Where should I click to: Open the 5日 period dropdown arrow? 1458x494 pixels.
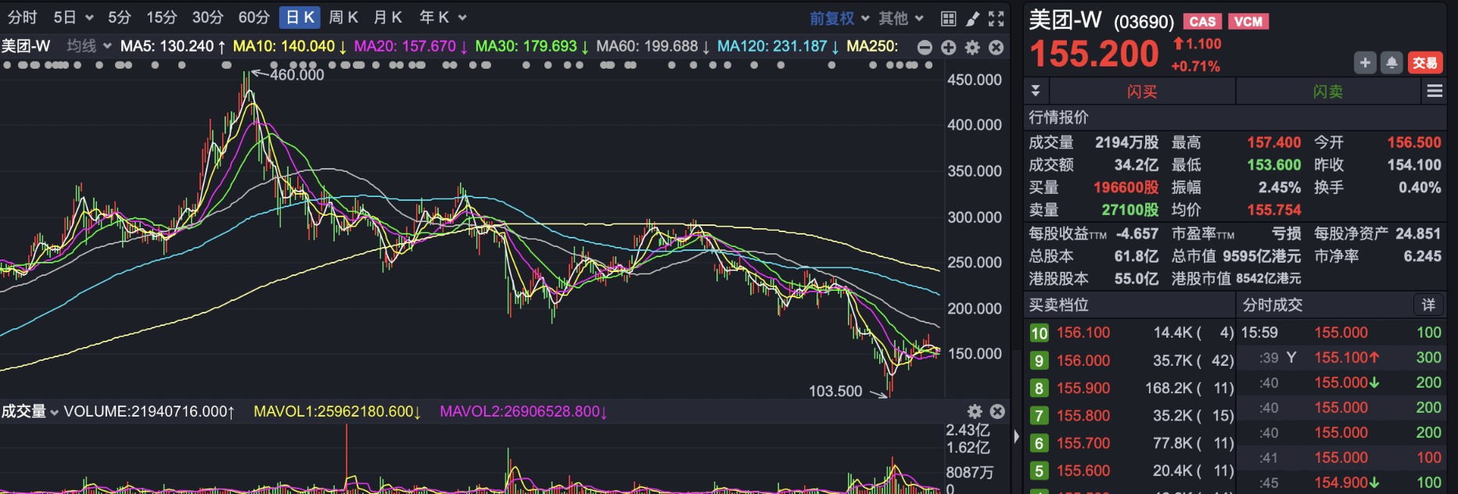(x=89, y=18)
